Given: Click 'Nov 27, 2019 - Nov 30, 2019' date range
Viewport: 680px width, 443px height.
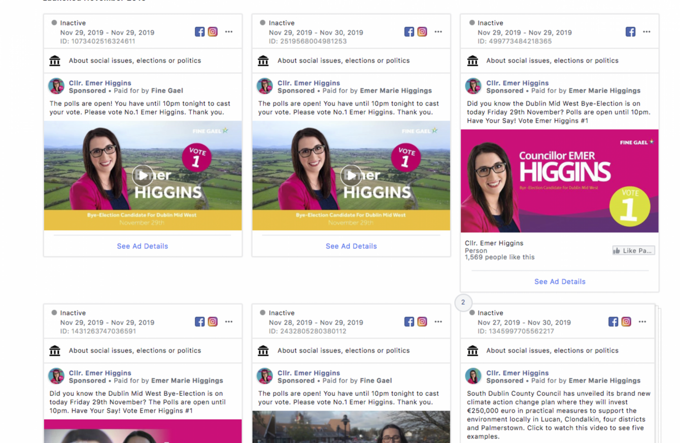Looking at the screenshot, I should pos(524,322).
